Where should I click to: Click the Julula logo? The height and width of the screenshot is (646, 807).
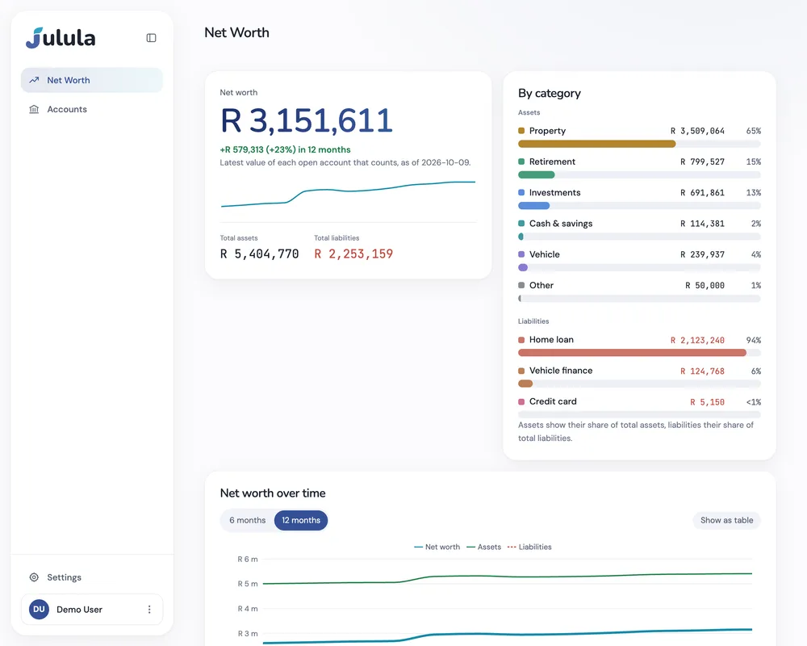coord(61,38)
